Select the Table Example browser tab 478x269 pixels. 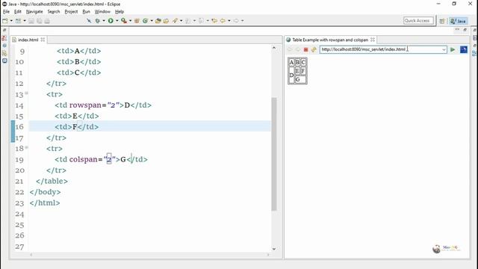(330, 40)
